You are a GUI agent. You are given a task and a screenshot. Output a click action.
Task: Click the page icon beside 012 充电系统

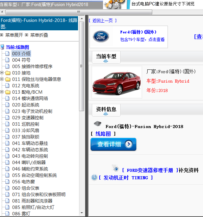pyautogui.click(x=7, y=86)
